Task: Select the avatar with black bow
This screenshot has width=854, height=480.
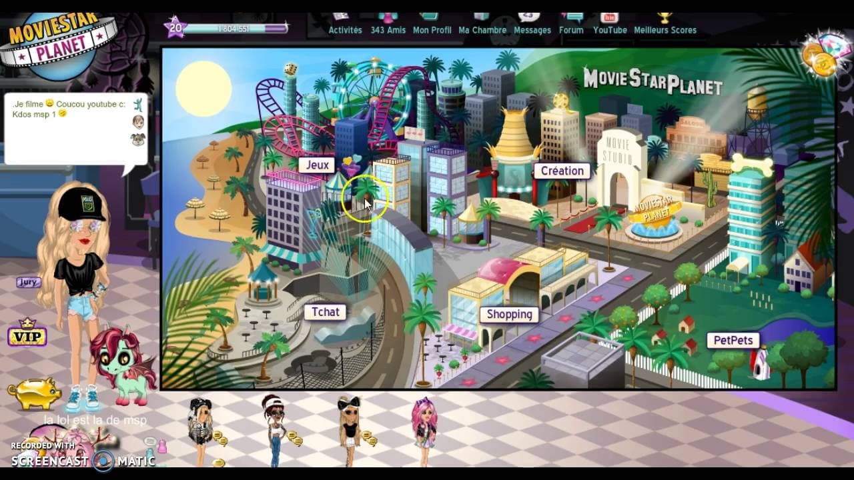Action: point(350,430)
